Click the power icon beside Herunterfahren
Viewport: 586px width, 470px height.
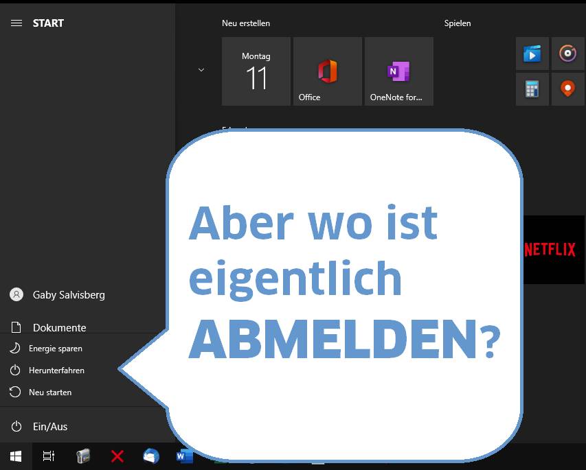click(x=15, y=370)
